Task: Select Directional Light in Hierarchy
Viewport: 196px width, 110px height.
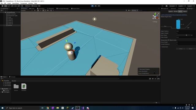Action: (x=13, y=16)
